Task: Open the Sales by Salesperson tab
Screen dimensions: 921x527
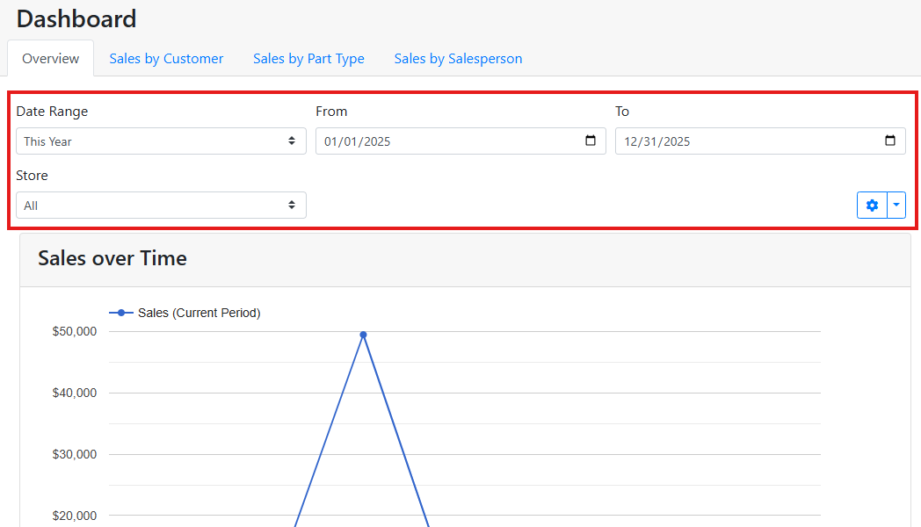Action: point(458,58)
